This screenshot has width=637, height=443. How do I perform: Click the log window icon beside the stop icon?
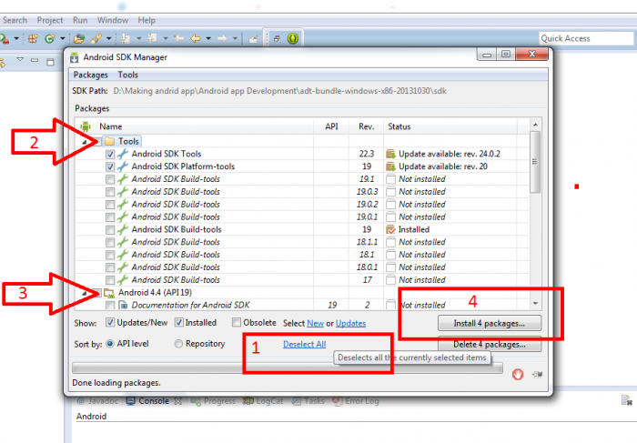[537, 375]
